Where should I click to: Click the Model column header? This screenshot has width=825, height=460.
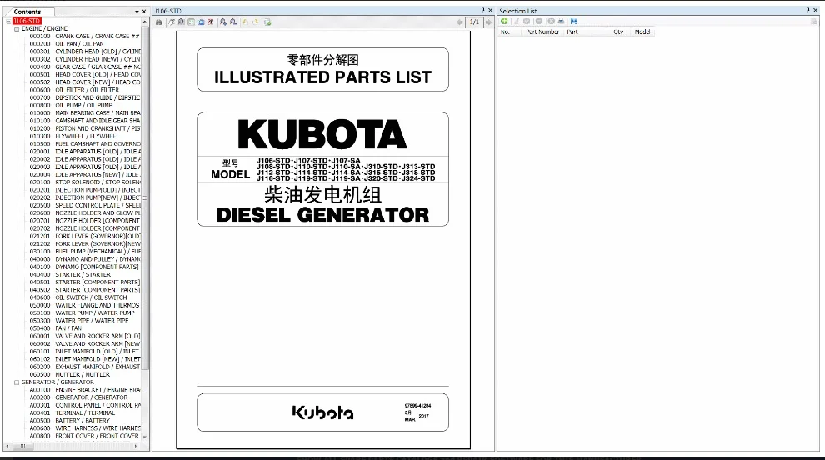click(642, 32)
